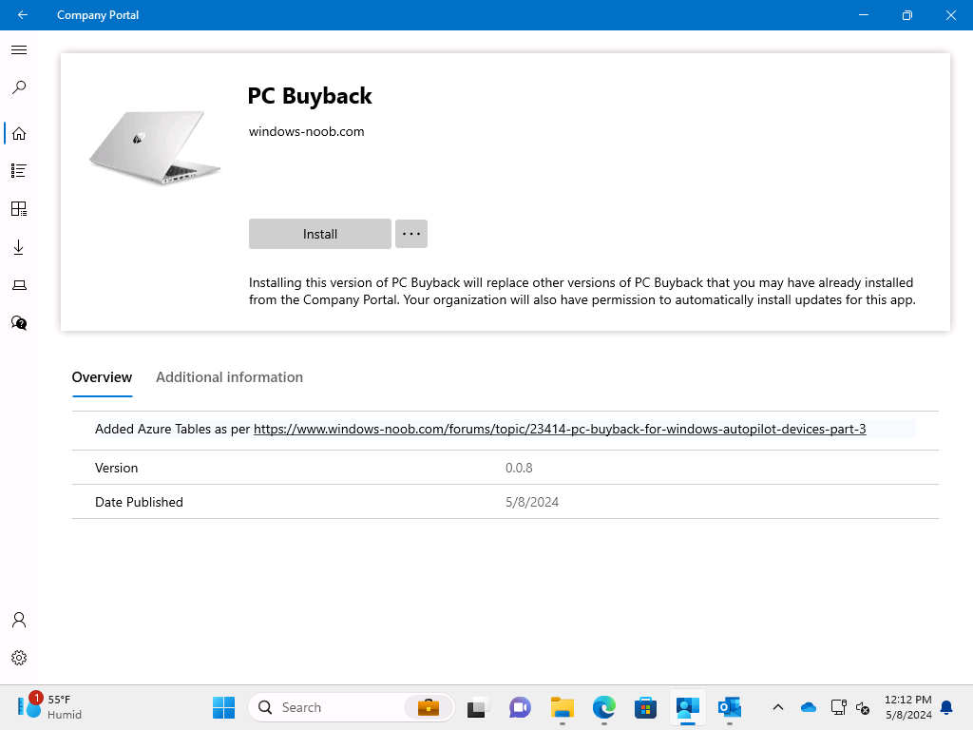
Task: Open the clock and date flyout
Action: click(907, 707)
